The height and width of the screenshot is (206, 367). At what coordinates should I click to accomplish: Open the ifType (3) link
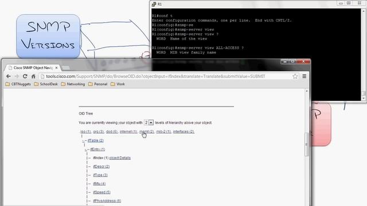click(100, 175)
